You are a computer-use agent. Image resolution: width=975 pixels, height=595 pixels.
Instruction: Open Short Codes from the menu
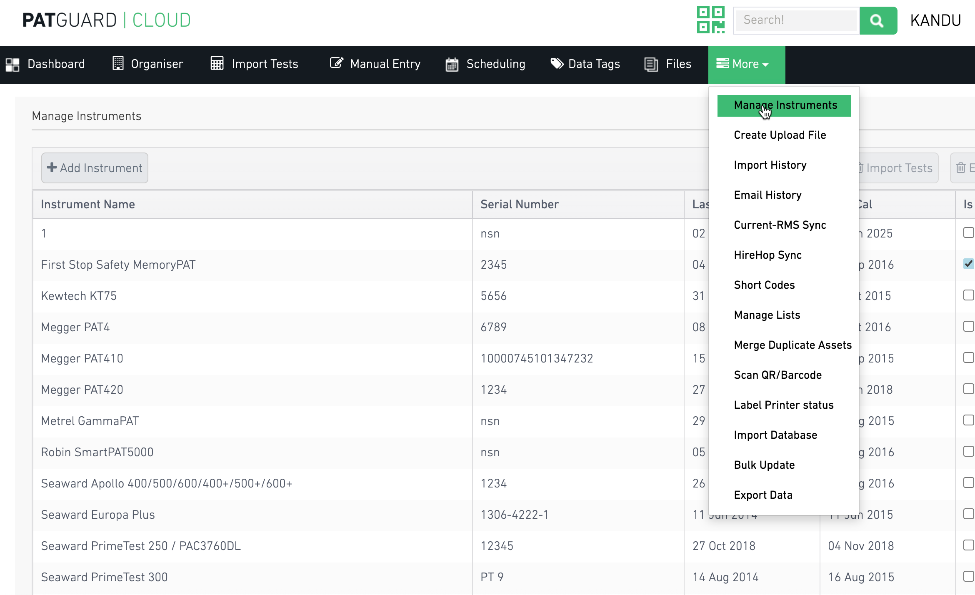(764, 285)
